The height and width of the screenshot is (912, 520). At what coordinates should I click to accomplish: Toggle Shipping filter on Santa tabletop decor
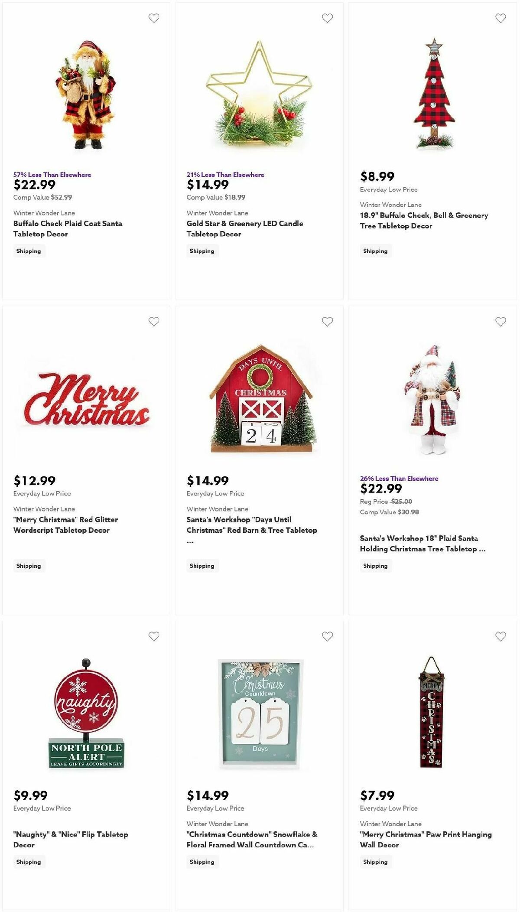pos(29,251)
